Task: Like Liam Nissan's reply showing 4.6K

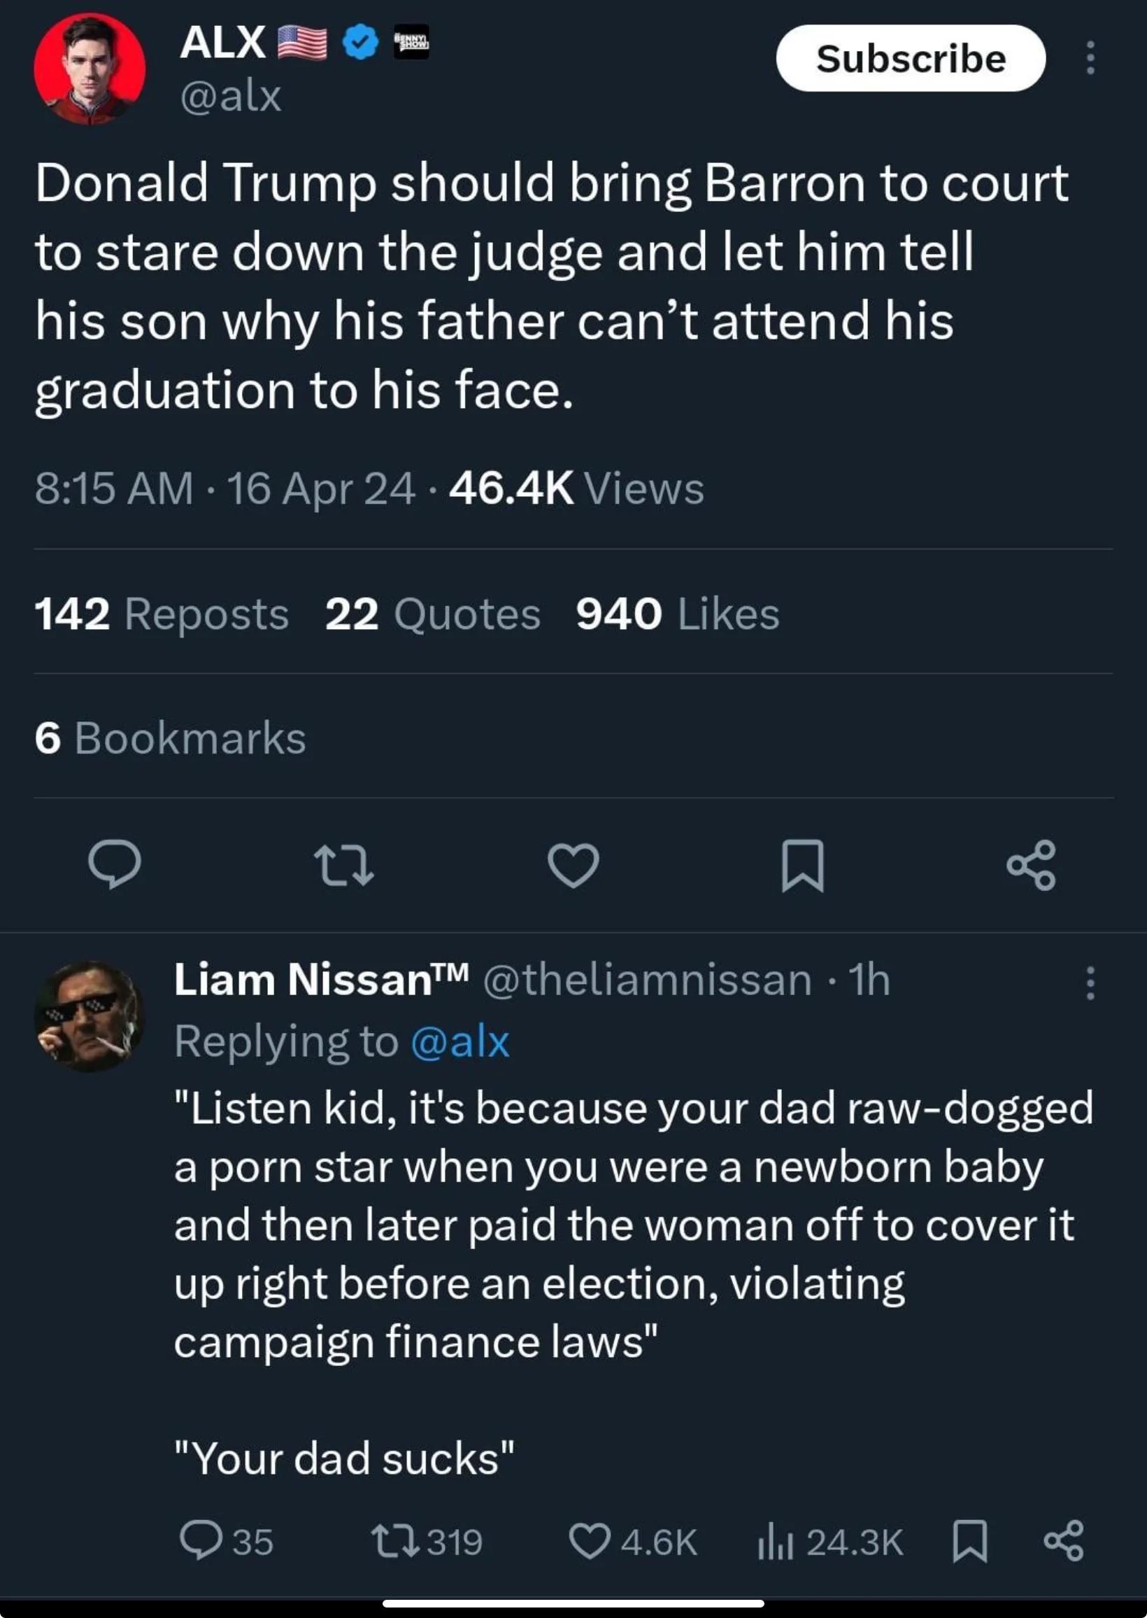Action: (634, 1541)
